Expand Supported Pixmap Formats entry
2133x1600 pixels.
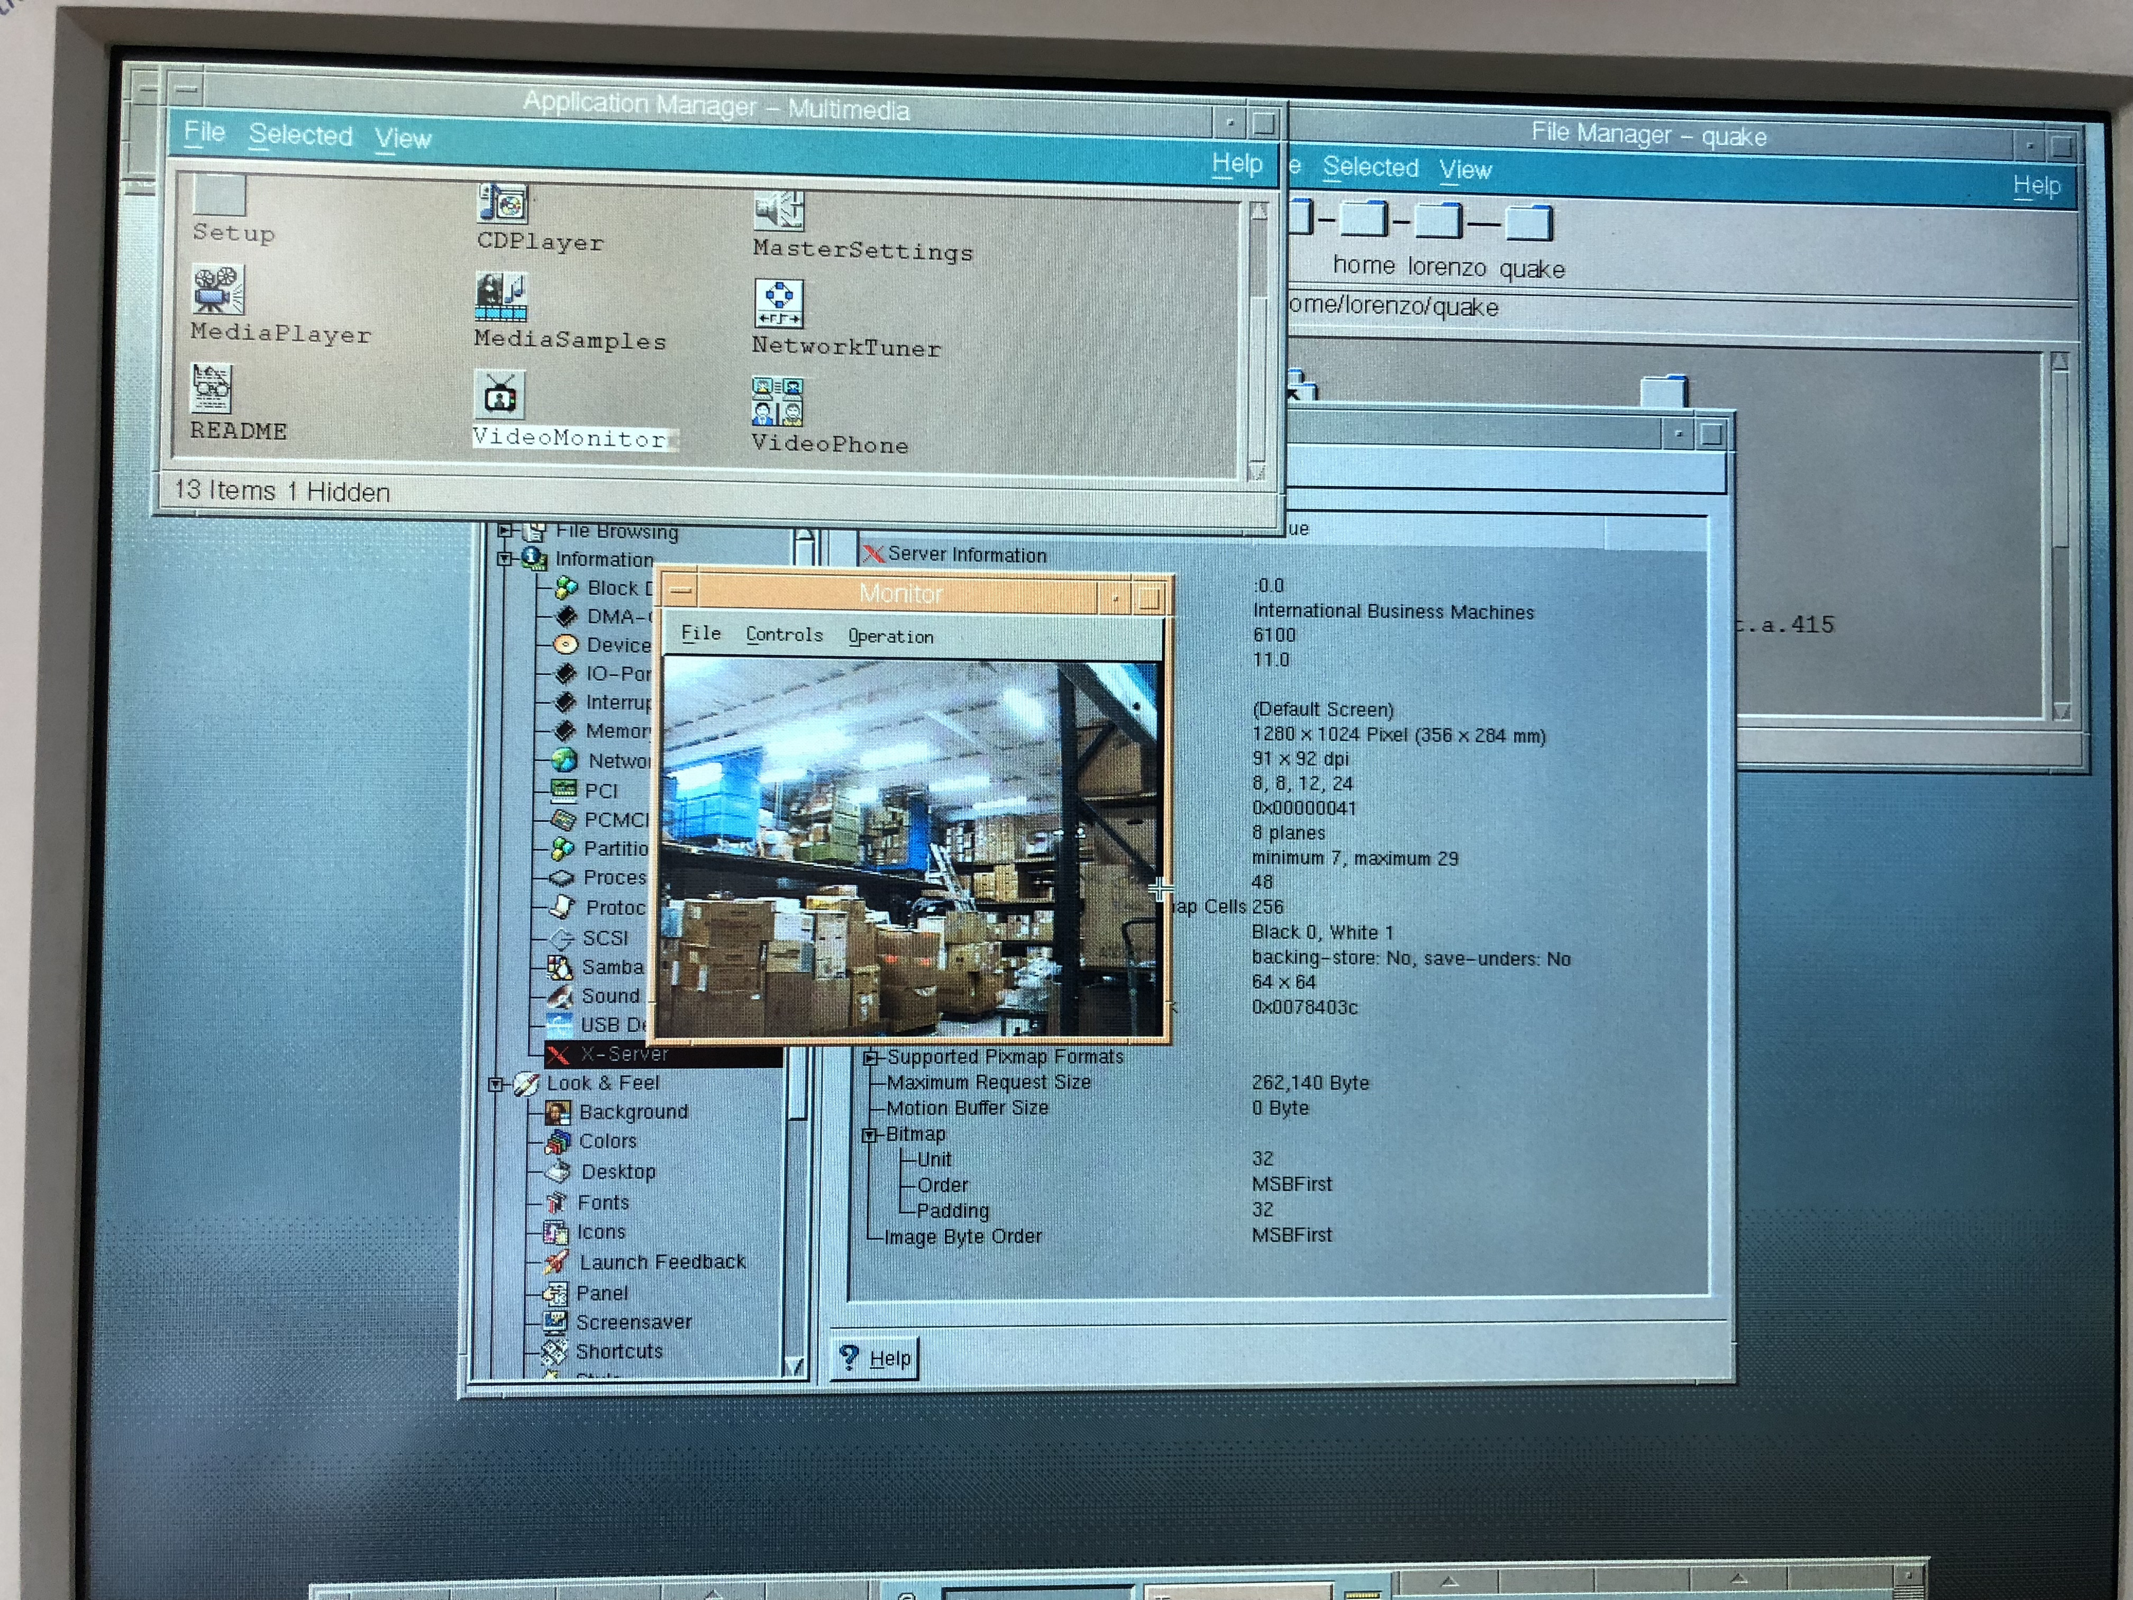point(871,1058)
